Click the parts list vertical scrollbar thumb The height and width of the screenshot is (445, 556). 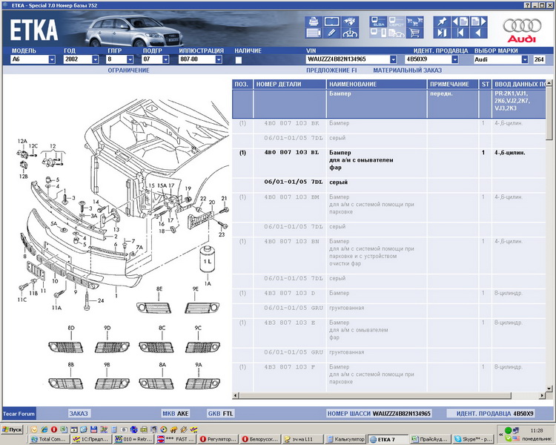click(x=549, y=113)
